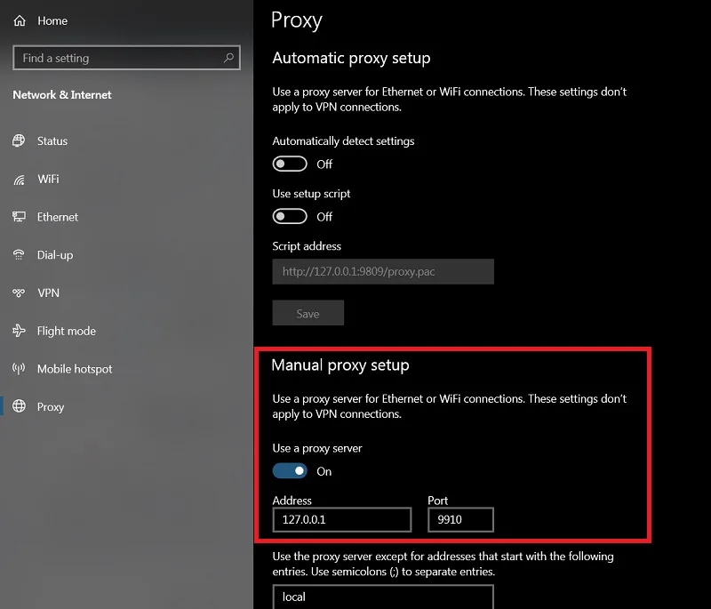Click the Save button
711x609 pixels.
click(x=308, y=313)
